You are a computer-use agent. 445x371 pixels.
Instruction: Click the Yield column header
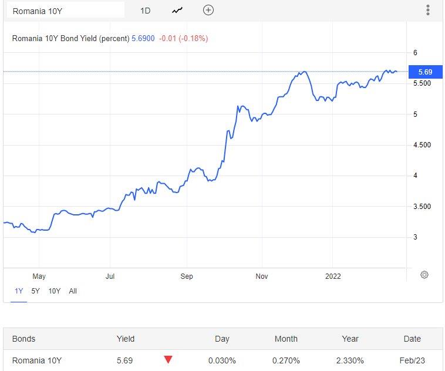[126, 339]
